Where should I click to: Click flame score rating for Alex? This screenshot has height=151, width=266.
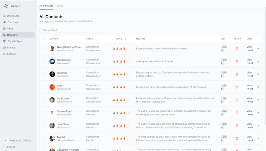[x=121, y=87]
